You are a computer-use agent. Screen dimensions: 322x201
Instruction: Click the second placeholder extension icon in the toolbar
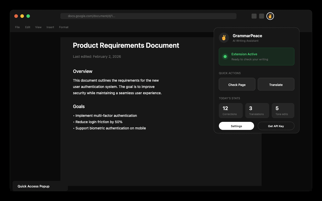(261, 16)
